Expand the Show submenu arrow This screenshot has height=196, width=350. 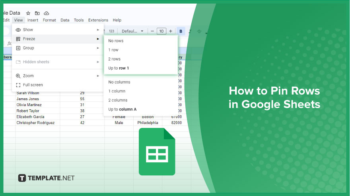pyautogui.click(x=98, y=30)
